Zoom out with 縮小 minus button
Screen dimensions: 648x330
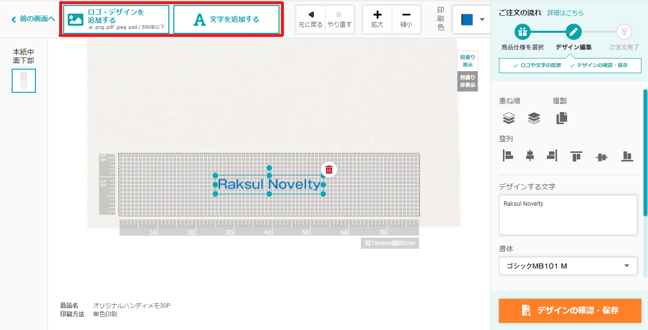406,20
